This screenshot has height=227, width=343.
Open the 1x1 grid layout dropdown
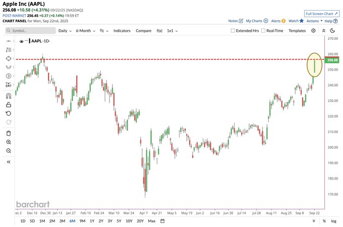(172, 31)
